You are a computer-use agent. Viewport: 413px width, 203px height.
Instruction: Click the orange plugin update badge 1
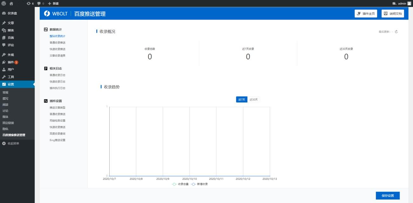[16, 62]
